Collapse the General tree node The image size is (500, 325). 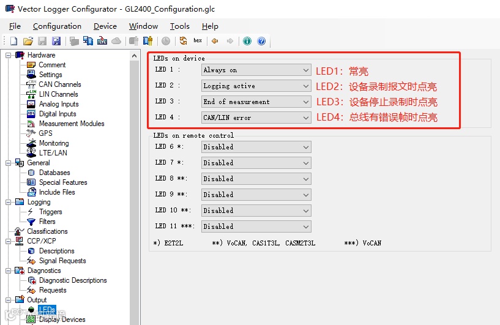(9, 163)
